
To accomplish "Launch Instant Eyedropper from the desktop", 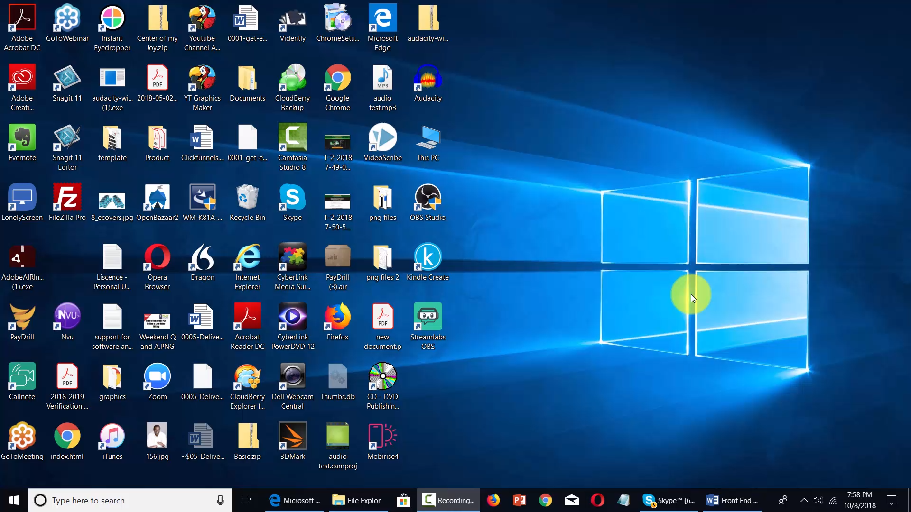I will point(112,27).
